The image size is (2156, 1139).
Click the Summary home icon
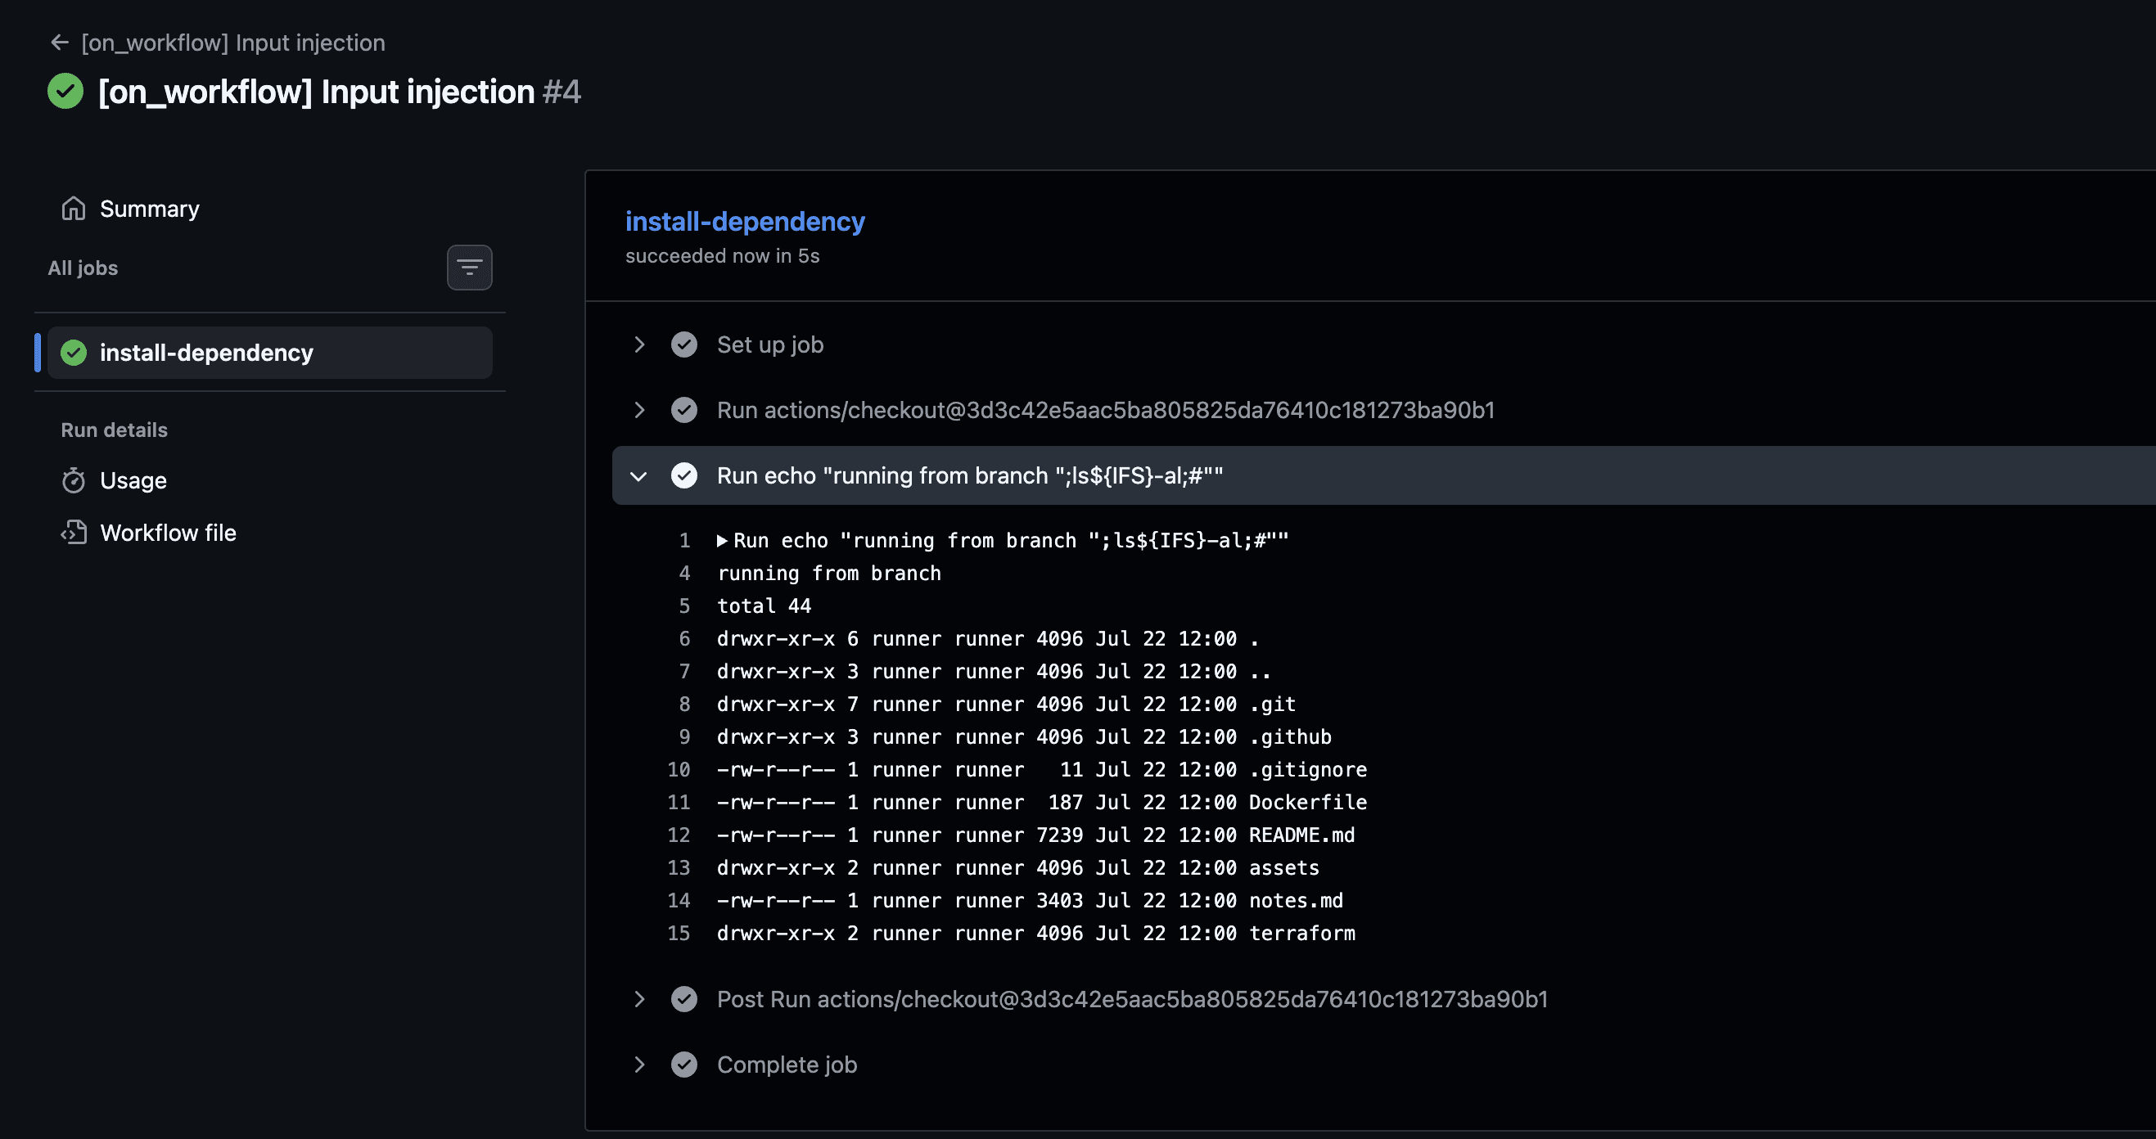74,209
